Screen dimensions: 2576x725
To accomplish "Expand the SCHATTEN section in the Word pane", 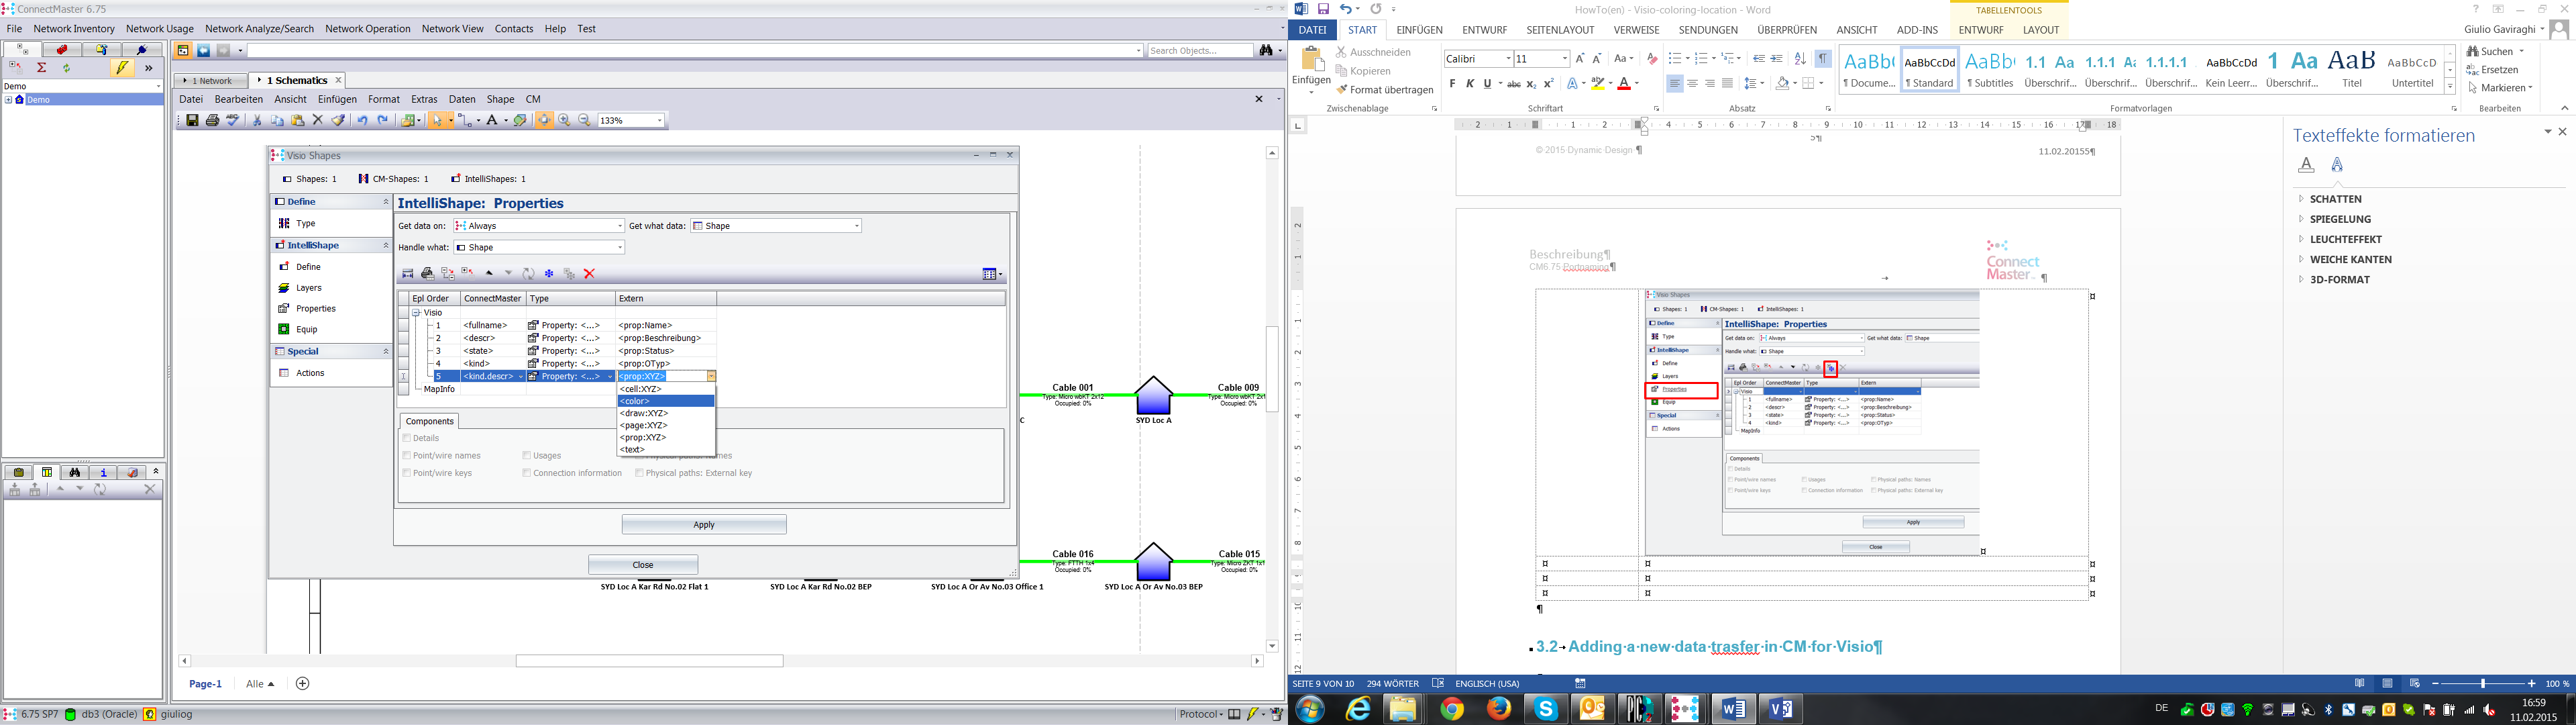I will point(2300,199).
